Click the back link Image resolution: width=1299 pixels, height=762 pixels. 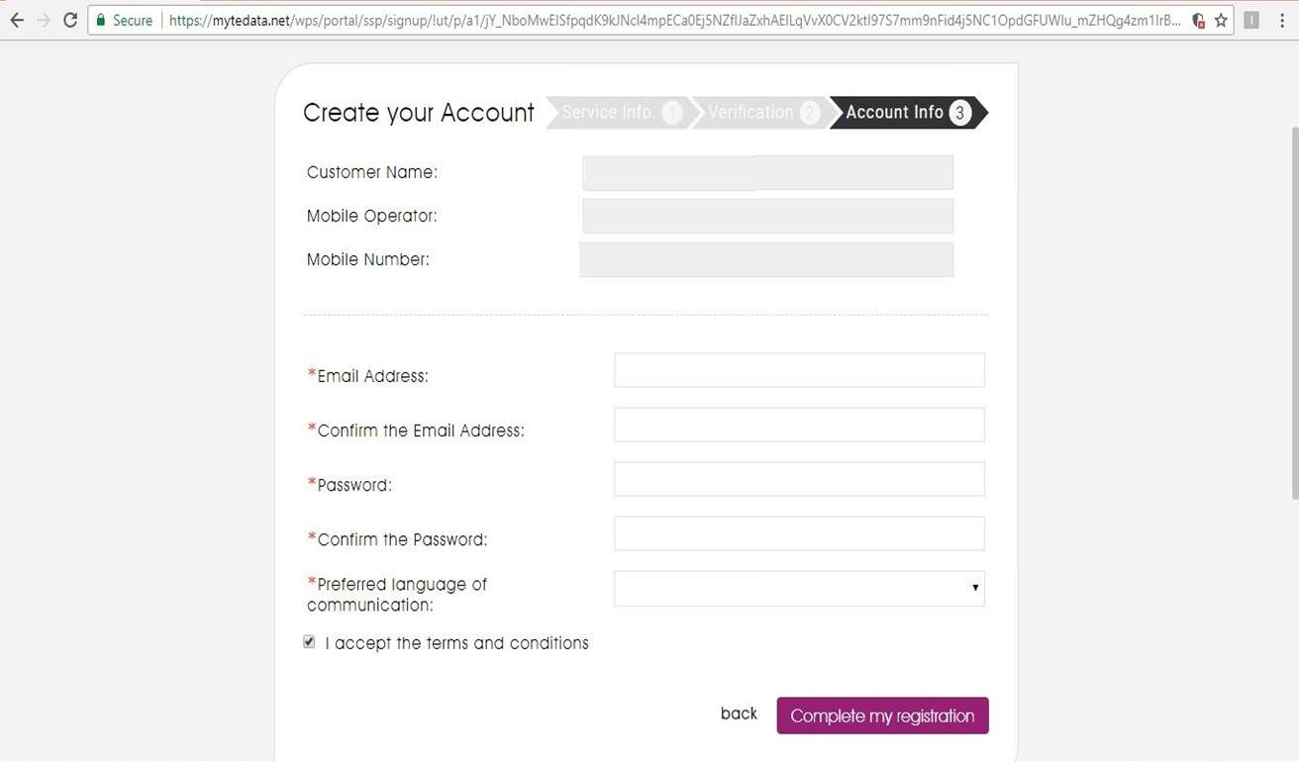pos(739,714)
